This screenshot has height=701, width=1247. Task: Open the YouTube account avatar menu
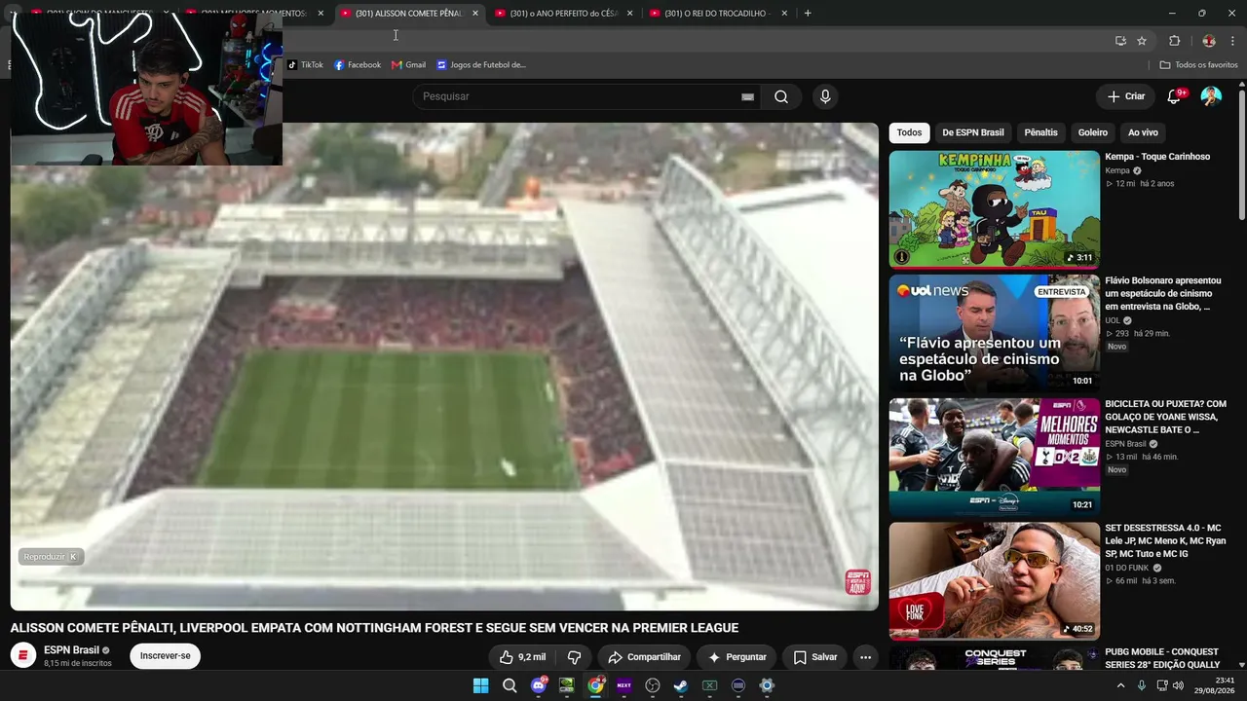(1211, 96)
